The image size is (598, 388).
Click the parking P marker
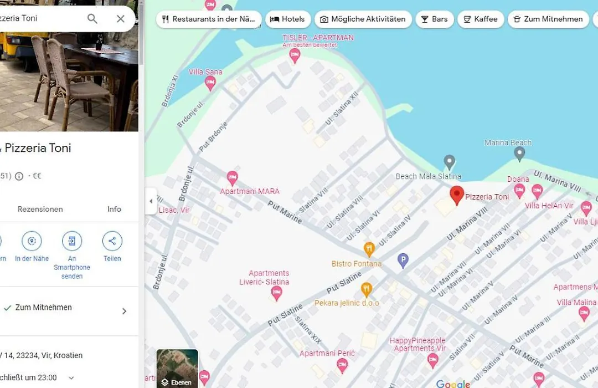[x=403, y=260]
